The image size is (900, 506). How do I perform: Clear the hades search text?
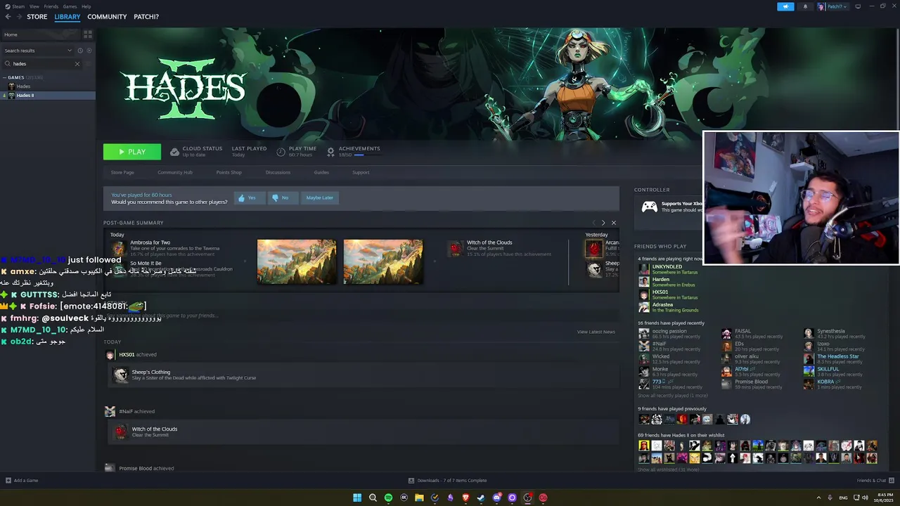point(77,64)
